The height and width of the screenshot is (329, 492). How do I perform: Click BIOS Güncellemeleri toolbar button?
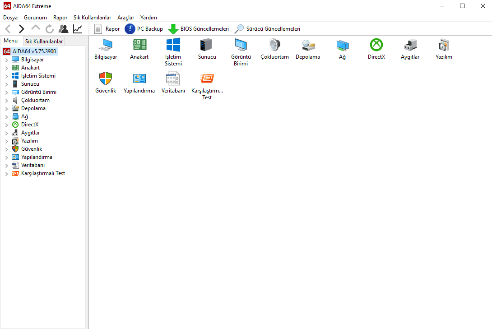[x=198, y=29]
